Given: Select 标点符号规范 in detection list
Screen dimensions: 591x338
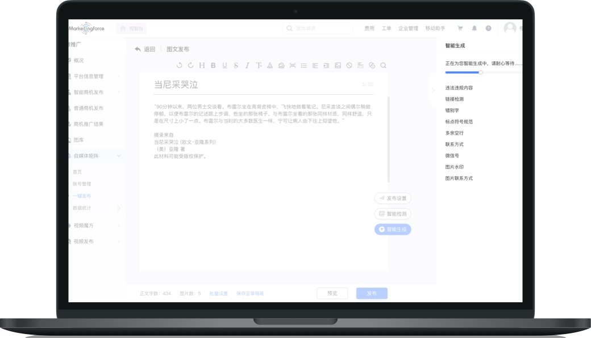Looking at the screenshot, I should [459, 122].
